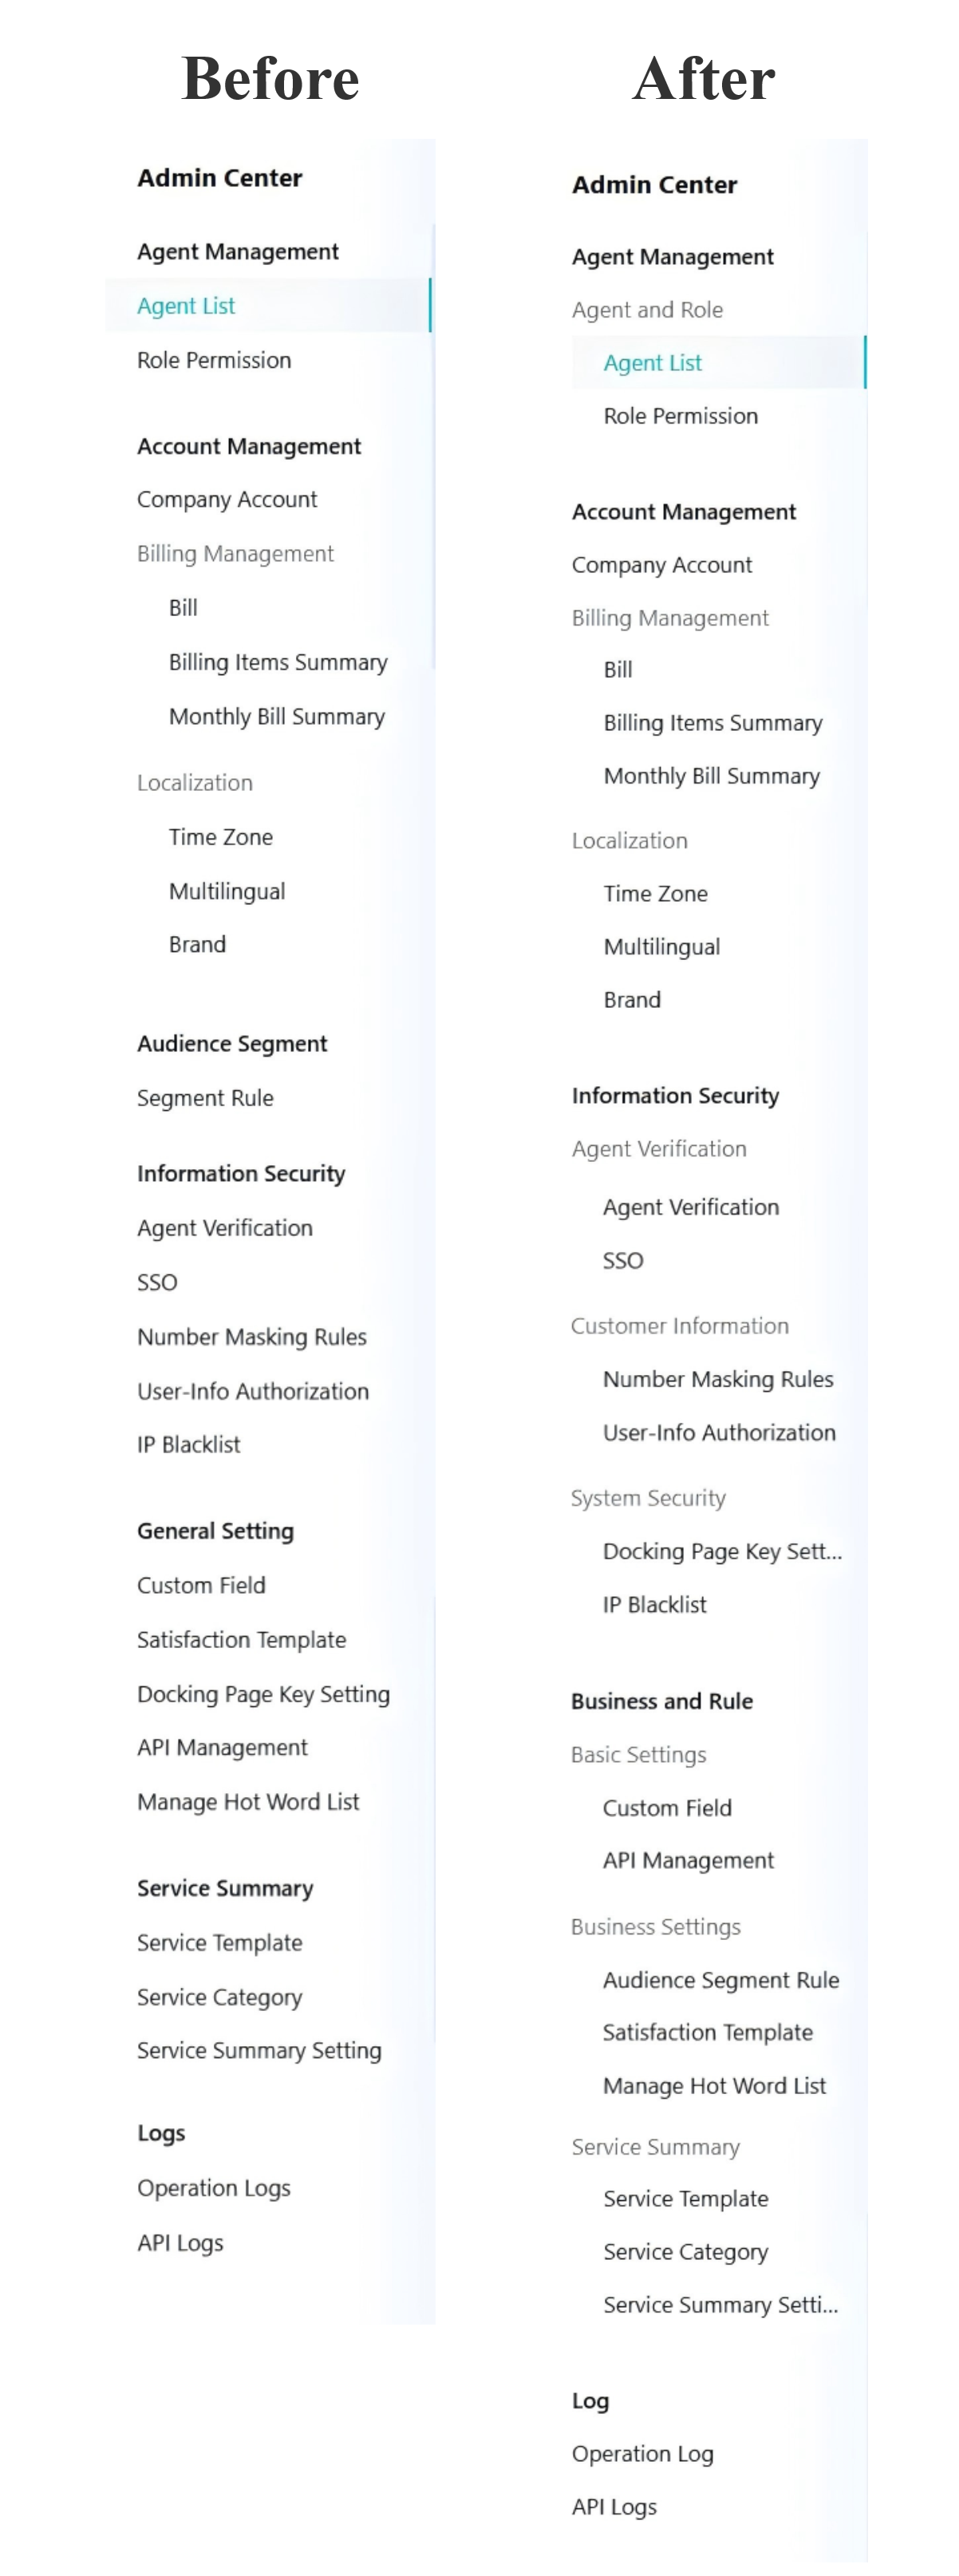The width and height of the screenshot is (959, 2576).
Task: Open Segment Rule under Audience Segment
Action: click(205, 1098)
